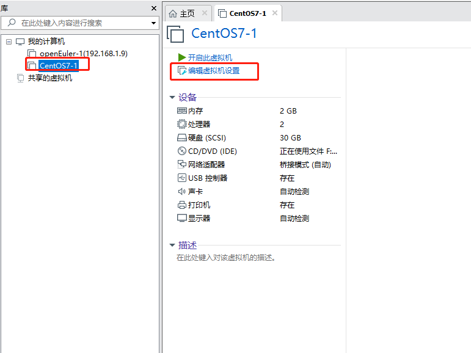Click the 网络适配器 network adapter icon
Viewport: 471px width, 353px height.
pyautogui.click(x=181, y=164)
